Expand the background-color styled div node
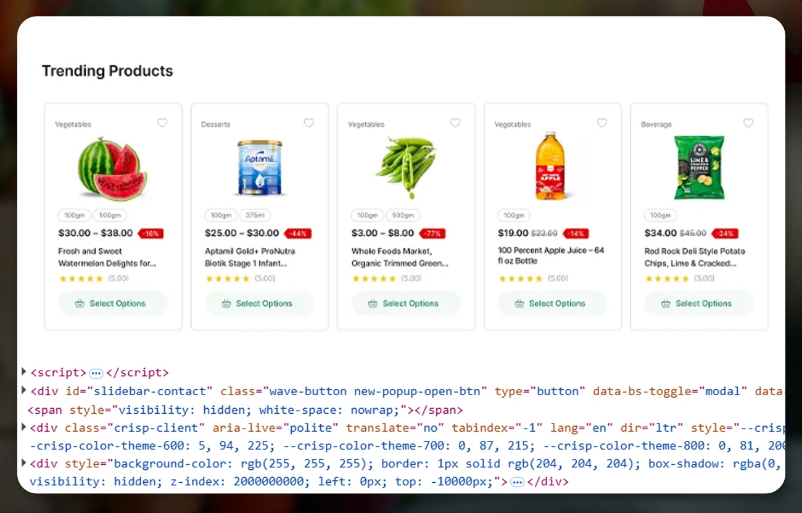 (x=24, y=462)
